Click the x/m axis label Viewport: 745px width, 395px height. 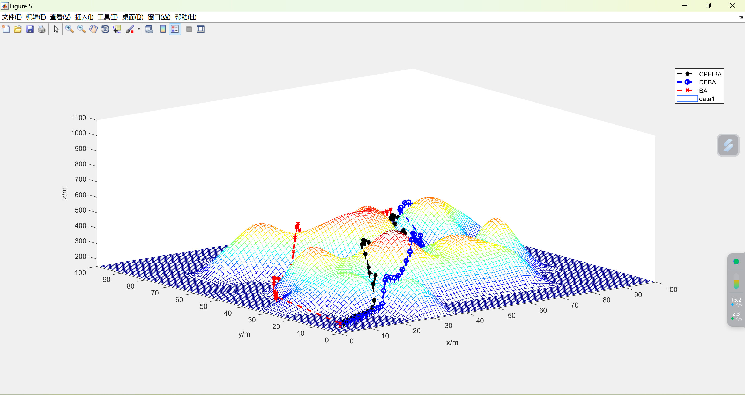tap(452, 342)
